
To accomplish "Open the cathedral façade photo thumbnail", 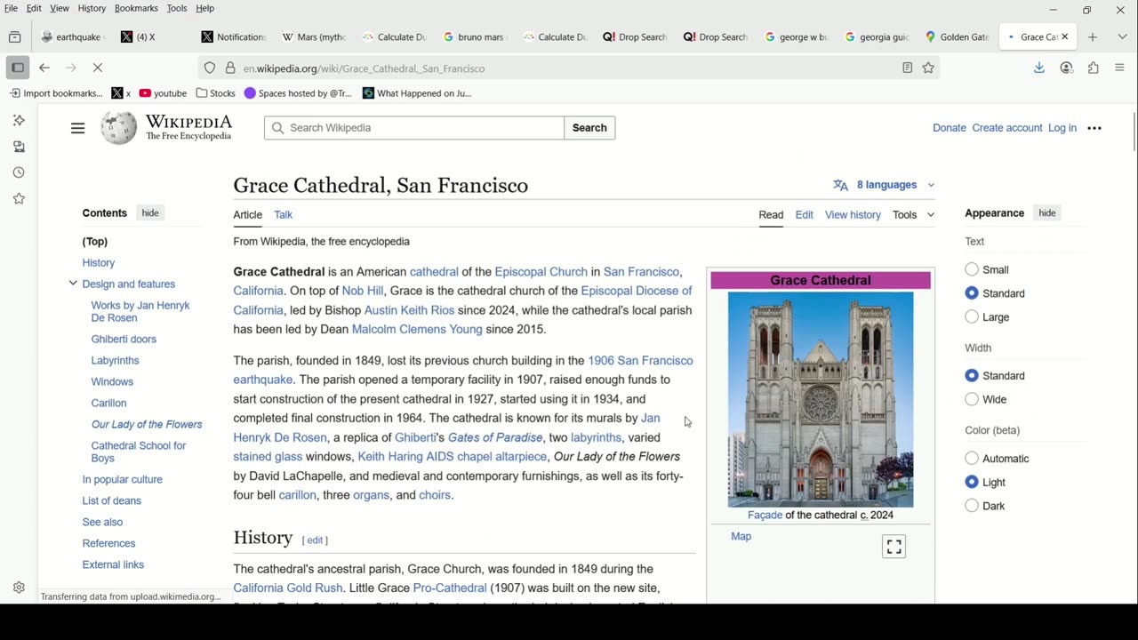I will [x=821, y=399].
